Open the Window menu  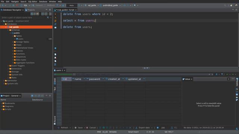(52, 1)
